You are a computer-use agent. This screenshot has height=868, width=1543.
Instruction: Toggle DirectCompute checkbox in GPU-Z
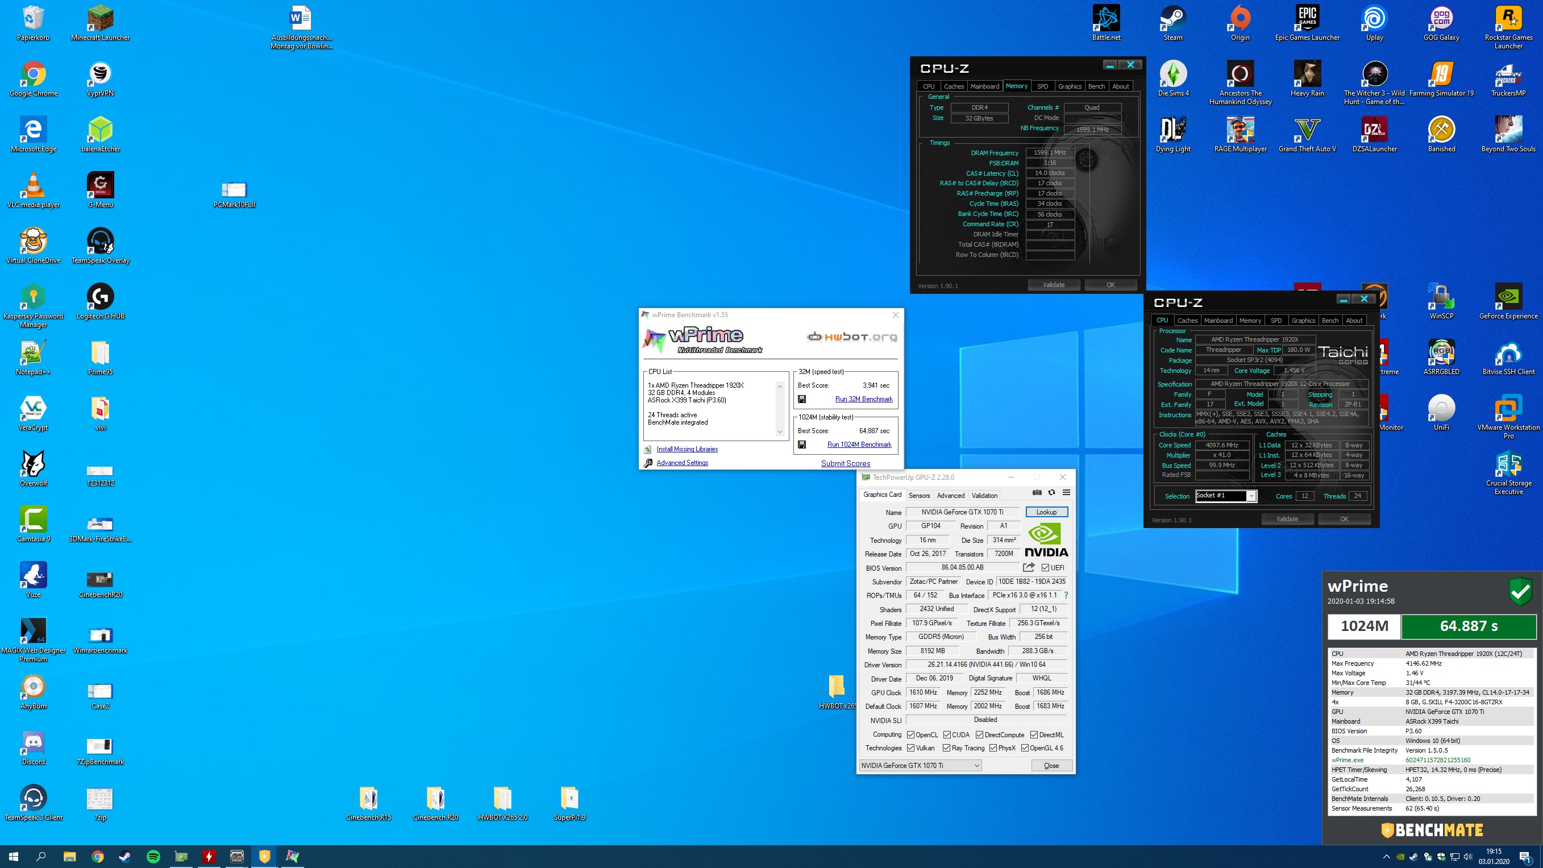tap(979, 735)
